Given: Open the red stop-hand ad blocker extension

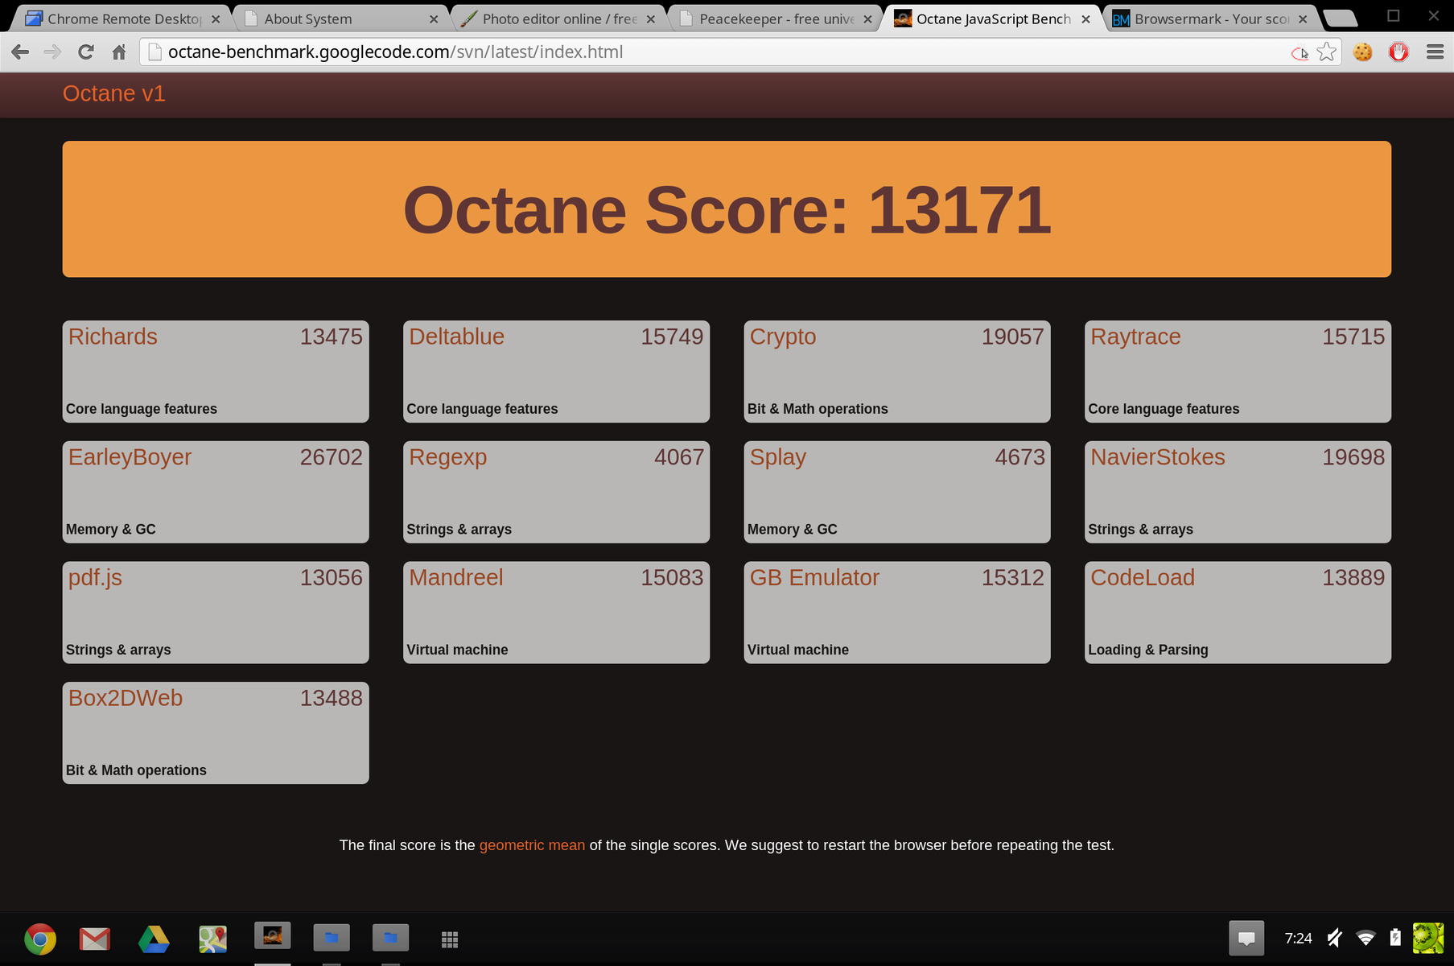Looking at the screenshot, I should (x=1398, y=52).
